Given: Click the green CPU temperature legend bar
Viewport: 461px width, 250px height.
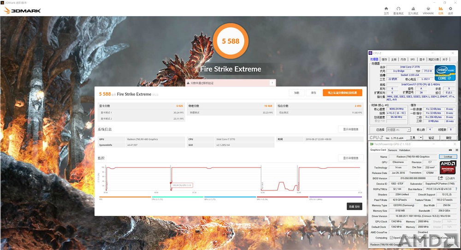Looking at the screenshot, I should coord(177,197).
